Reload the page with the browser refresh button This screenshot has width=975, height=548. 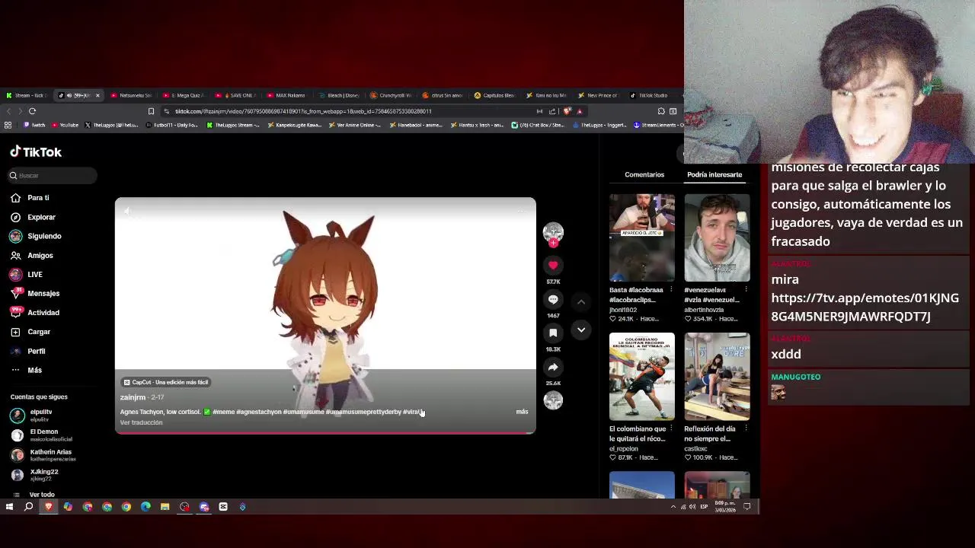pos(33,111)
